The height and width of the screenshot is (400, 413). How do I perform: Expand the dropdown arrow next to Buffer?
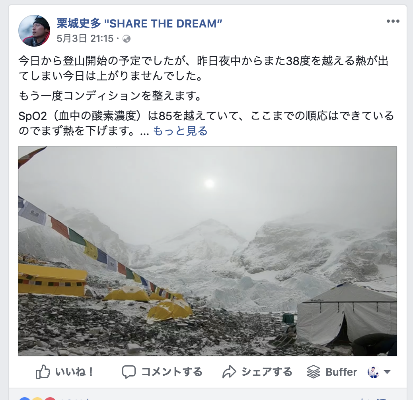[x=387, y=372]
